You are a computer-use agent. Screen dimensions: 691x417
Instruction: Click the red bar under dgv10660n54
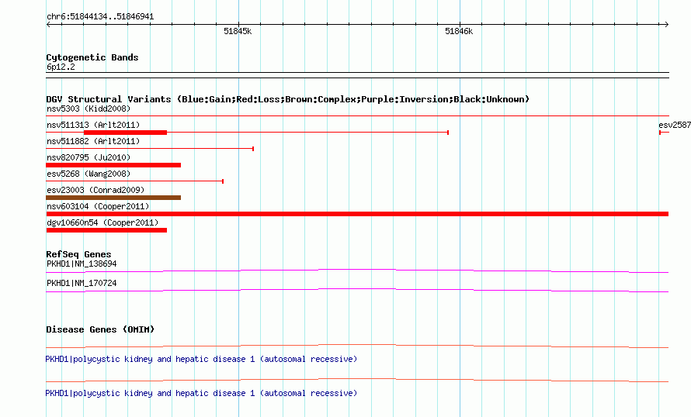pyautogui.click(x=106, y=230)
